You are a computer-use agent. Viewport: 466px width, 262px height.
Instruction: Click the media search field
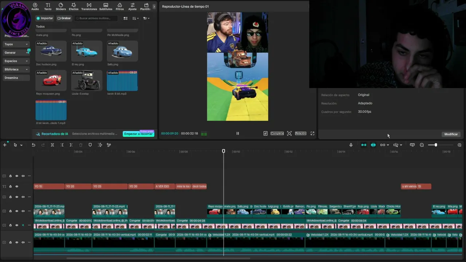[x=97, y=18]
